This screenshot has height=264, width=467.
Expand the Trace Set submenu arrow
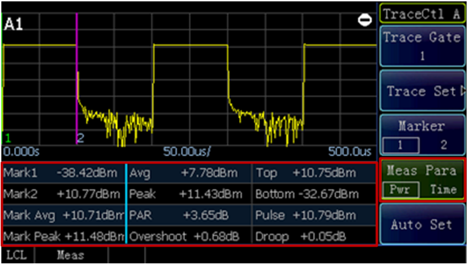point(462,91)
